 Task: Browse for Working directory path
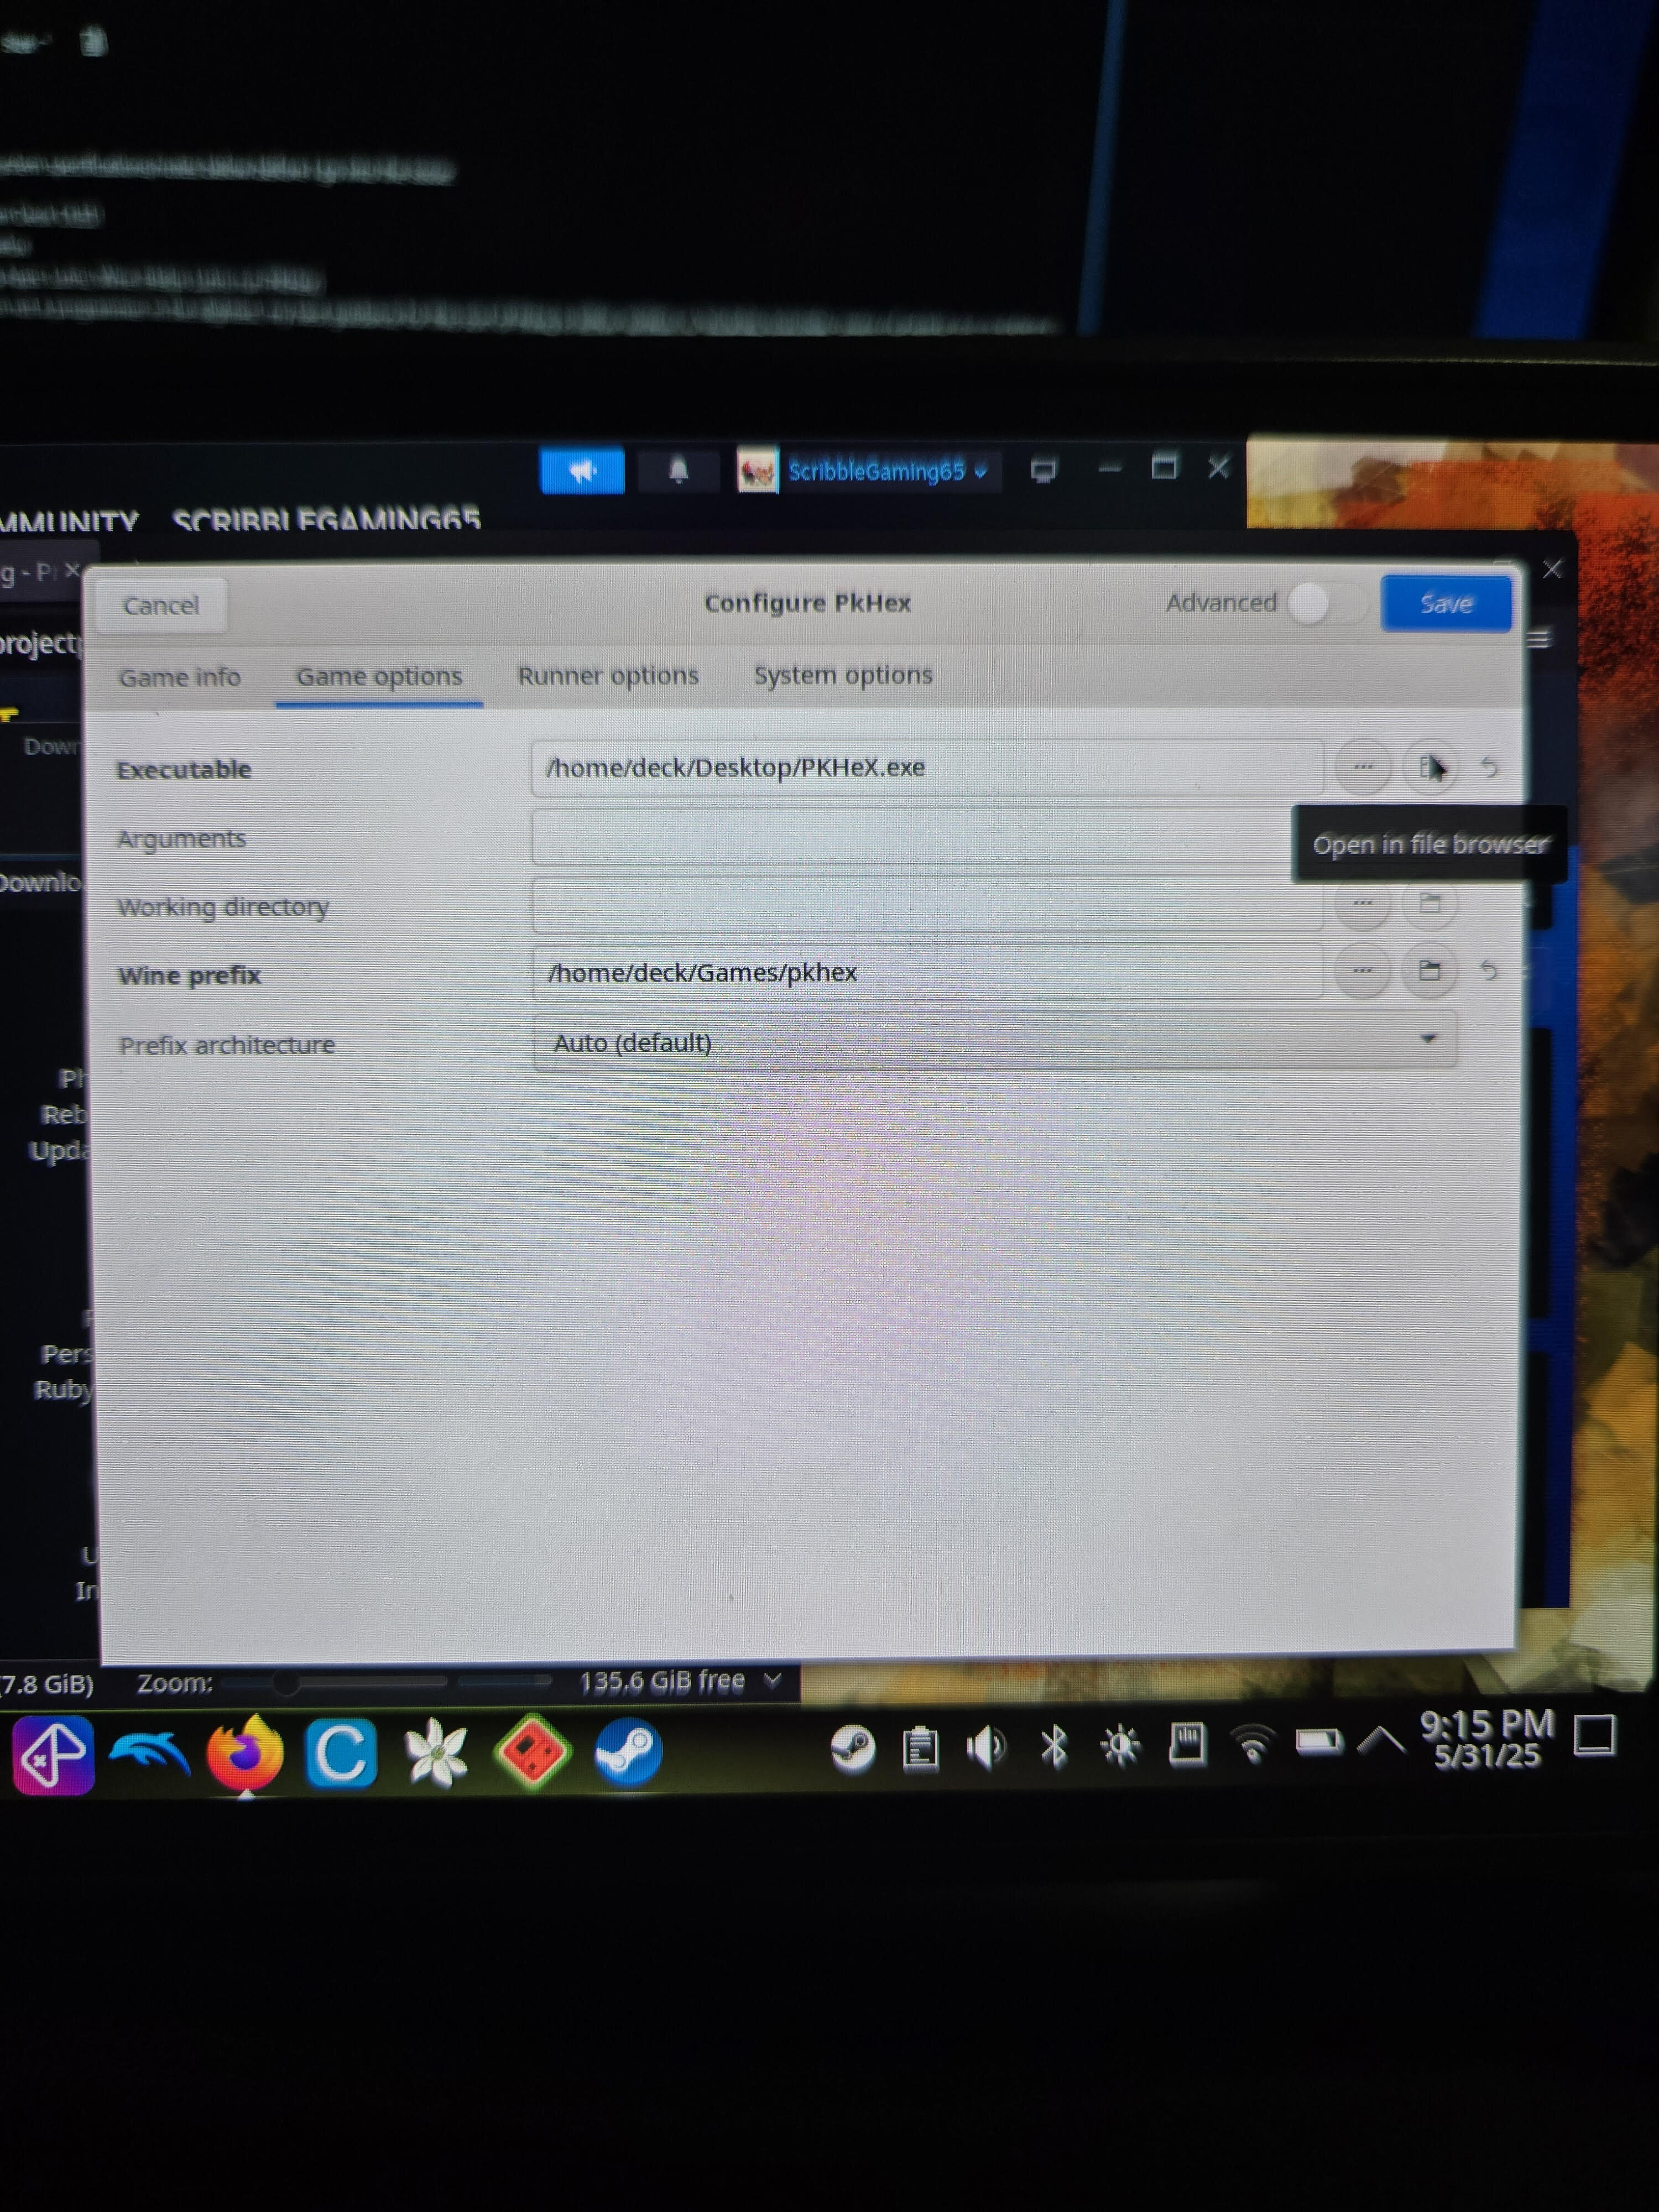(x=1362, y=903)
